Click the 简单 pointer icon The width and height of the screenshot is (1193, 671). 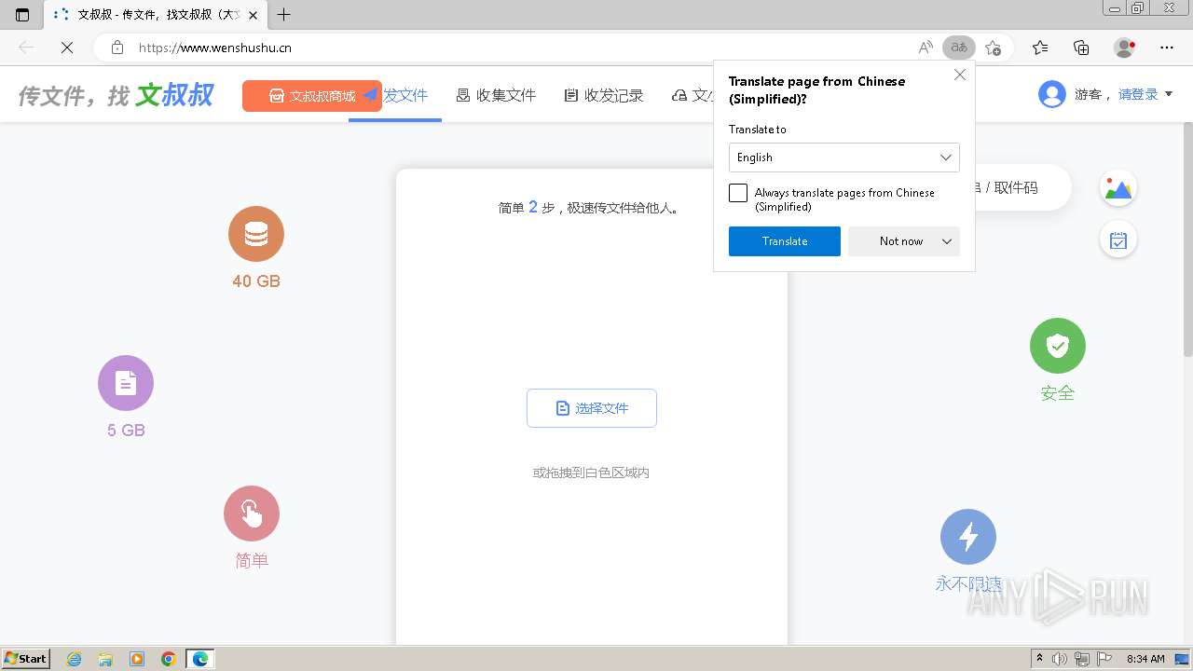[x=252, y=514]
